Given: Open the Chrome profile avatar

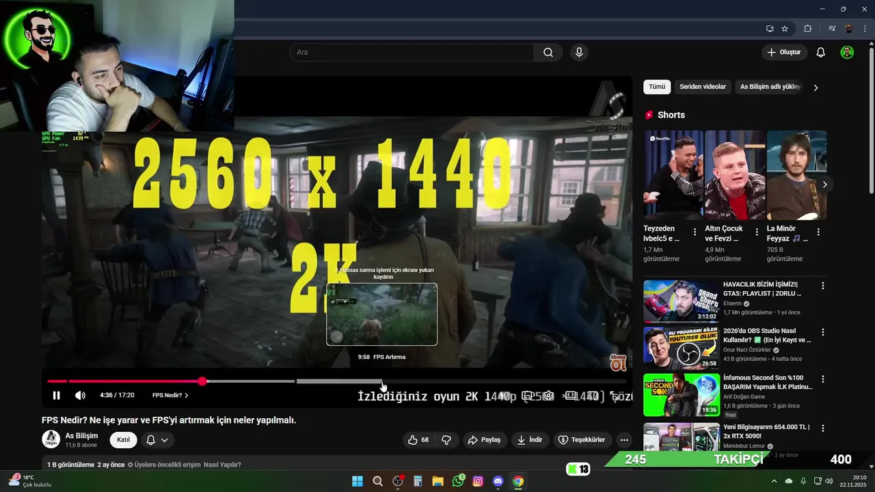Looking at the screenshot, I should point(848,29).
